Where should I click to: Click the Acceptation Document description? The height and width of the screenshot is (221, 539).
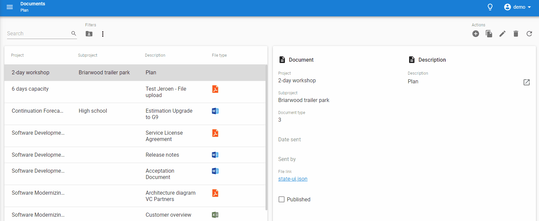(x=160, y=174)
